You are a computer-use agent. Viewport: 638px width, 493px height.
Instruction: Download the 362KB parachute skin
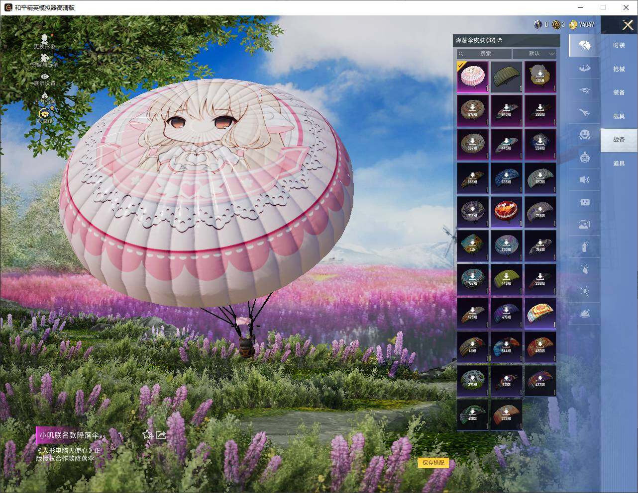(x=473, y=145)
